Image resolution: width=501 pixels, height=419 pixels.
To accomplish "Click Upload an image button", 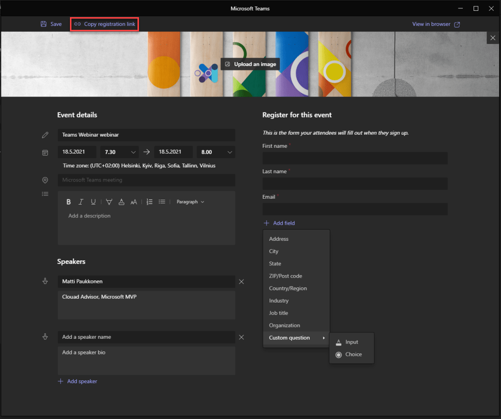I will tap(250, 64).
